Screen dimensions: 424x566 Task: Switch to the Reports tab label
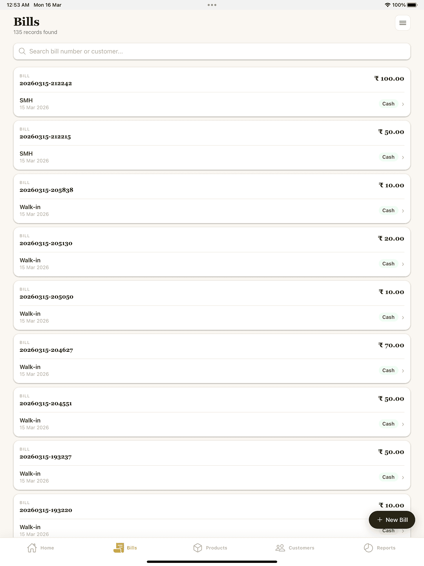pyautogui.click(x=386, y=548)
